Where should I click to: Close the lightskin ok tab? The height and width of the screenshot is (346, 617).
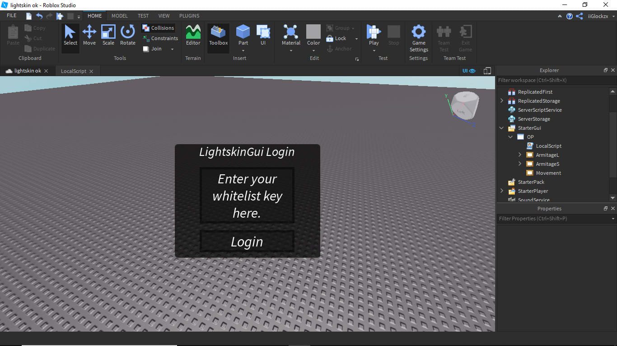tap(46, 71)
